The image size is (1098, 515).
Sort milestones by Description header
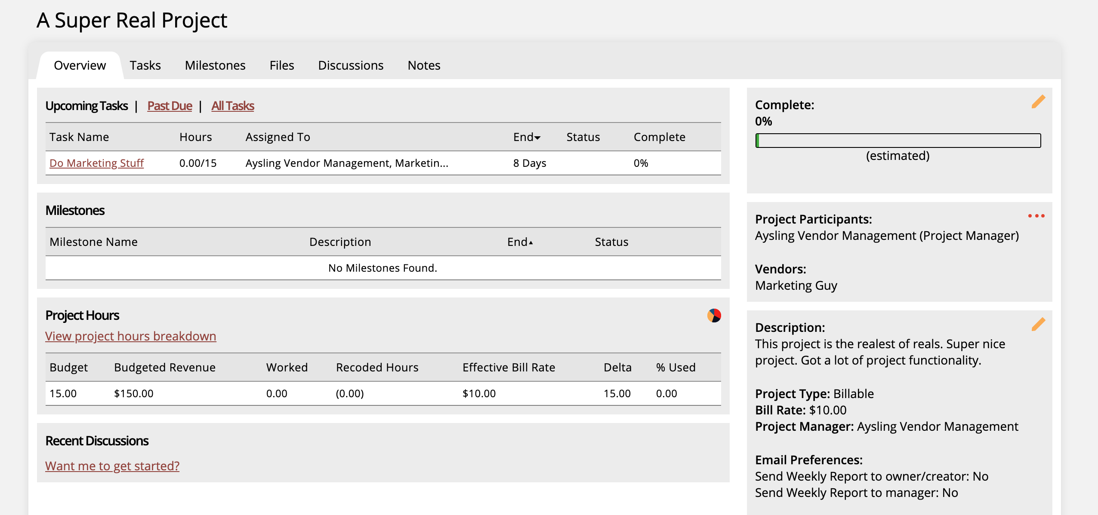pos(340,242)
